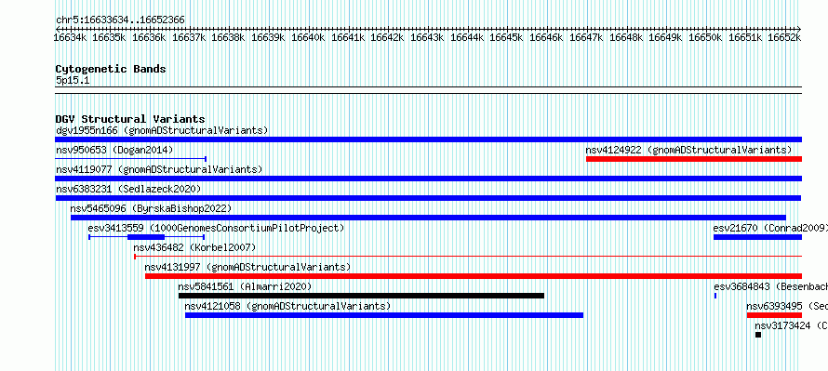Click the chr5:16633634..16652366 coordinate label
828x371 pixels.
[120, 20]
